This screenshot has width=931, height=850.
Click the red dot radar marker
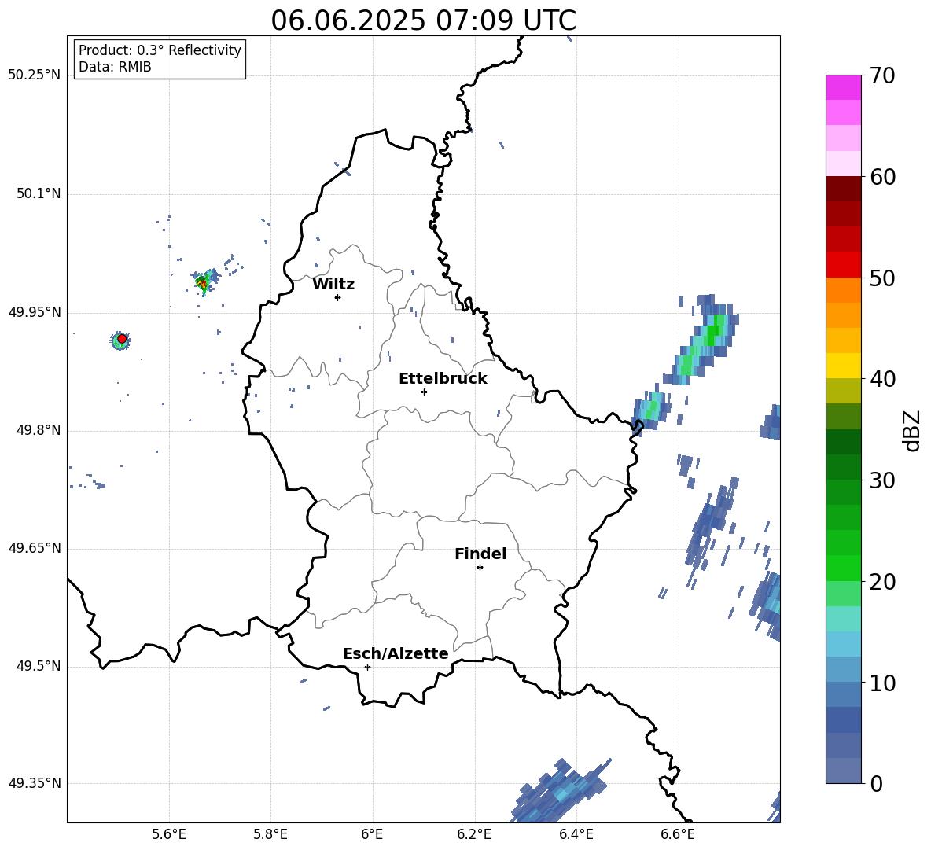tap(122, 338)
